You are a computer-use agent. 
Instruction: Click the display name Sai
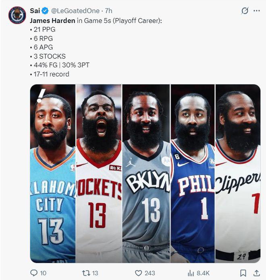(x=35, y=11)
